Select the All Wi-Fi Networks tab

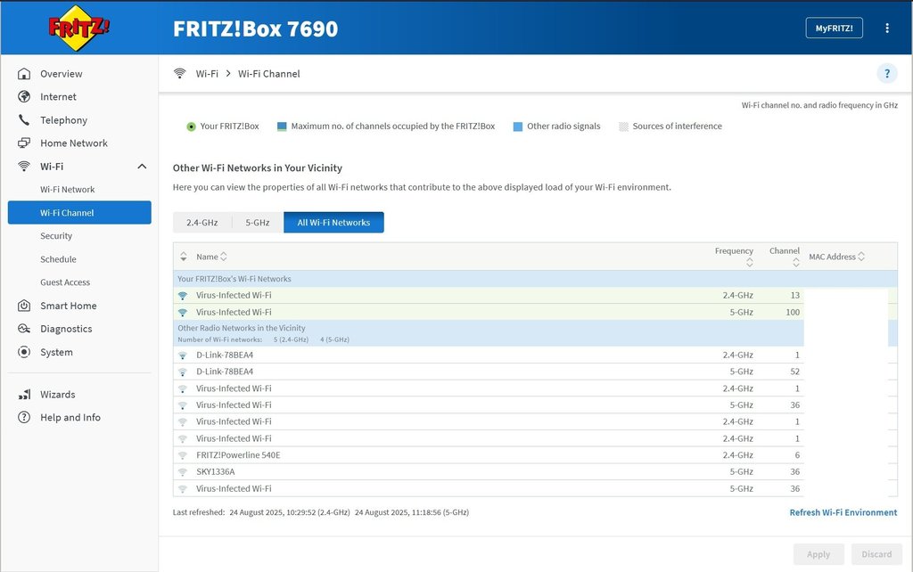click(x=333, y=223)
